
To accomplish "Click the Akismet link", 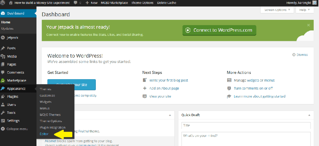I will click(50, 141).
